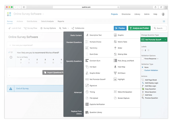
Task: Click the green Analyze and Publish button
Action: click(139, 28)
